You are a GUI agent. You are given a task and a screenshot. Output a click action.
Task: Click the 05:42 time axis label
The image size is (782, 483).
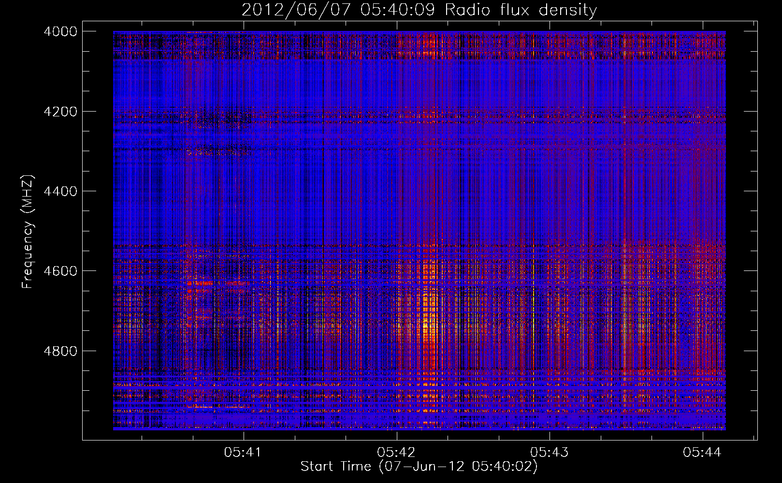pyautogui.click(x=396, y=453)
